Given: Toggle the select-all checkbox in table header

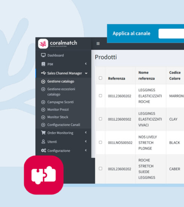Looking at the screenshot, I should tap(100, 78).
